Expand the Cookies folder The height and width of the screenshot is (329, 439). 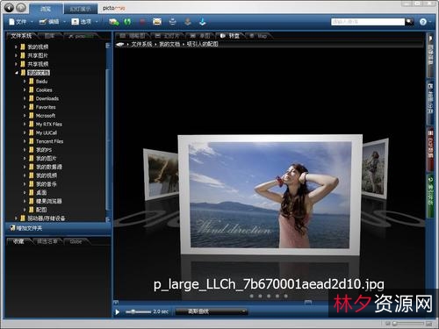click(25, 89)
